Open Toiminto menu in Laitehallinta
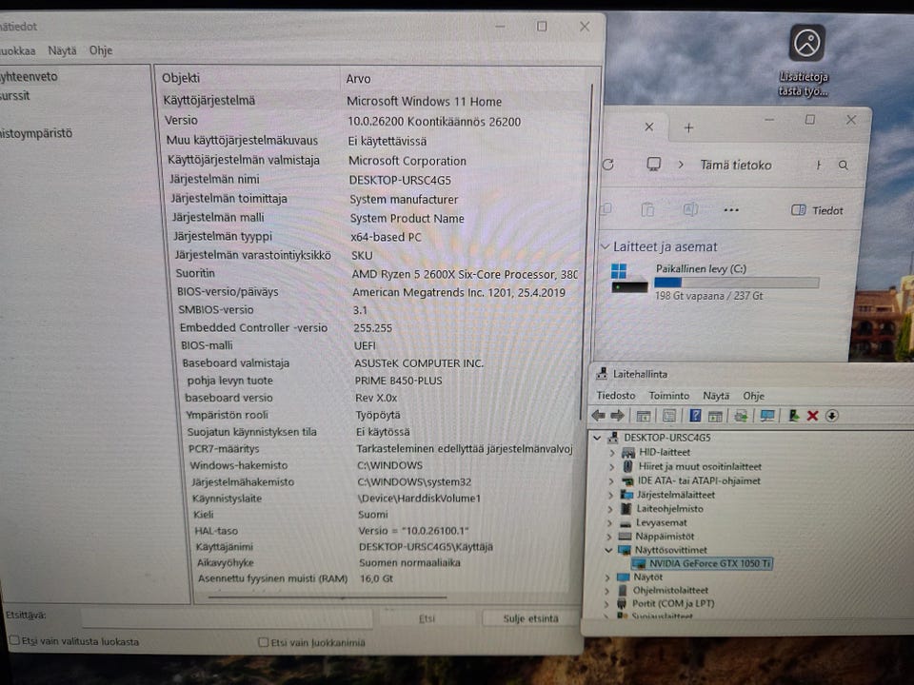The width and height of the screenshot is (914, 685). 668,396
